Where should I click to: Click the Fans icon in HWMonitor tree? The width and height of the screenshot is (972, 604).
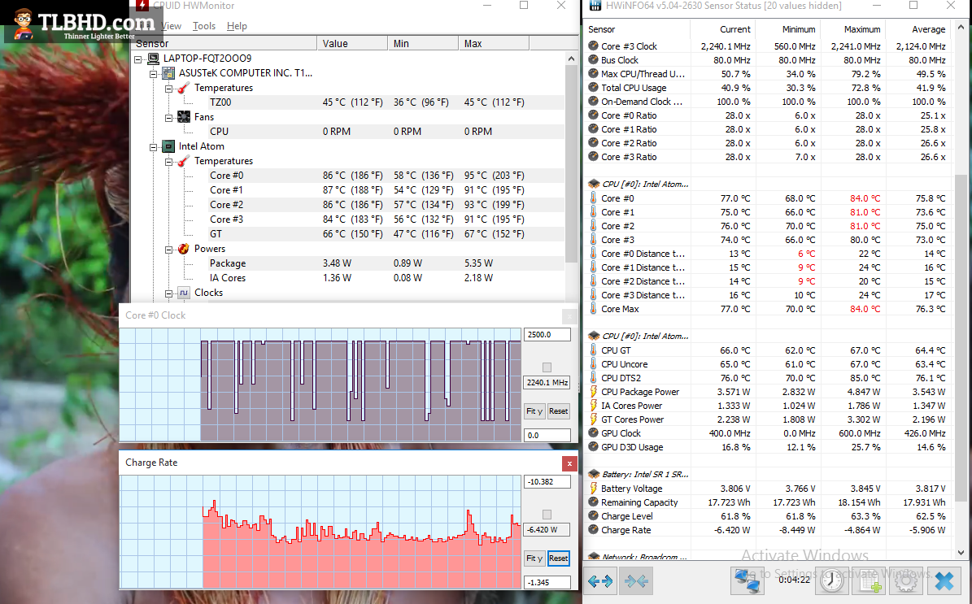(x=184, y=116)
